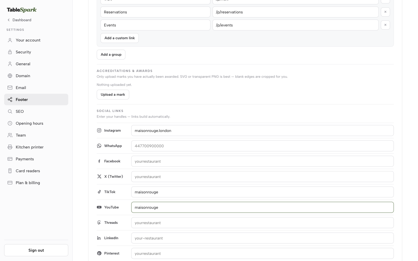Click the Email envelope icon in sidebar
The width and height of the screenshot is (418, 261).
pos(10,88)
